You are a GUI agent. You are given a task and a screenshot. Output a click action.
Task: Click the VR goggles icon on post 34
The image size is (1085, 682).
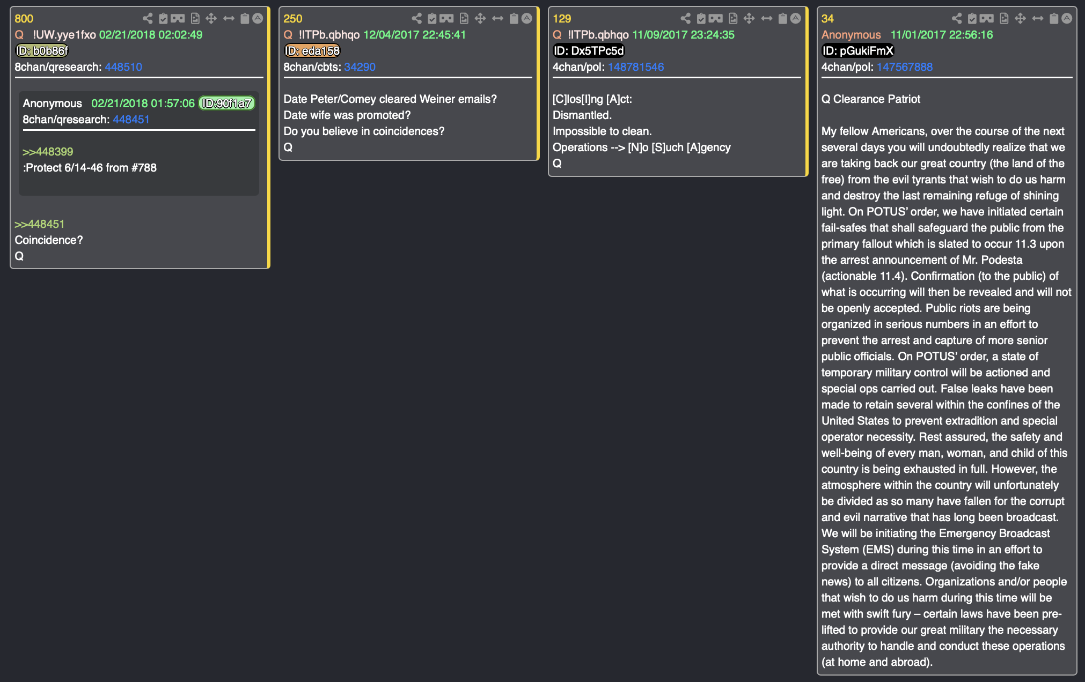(x=987, y=19)
